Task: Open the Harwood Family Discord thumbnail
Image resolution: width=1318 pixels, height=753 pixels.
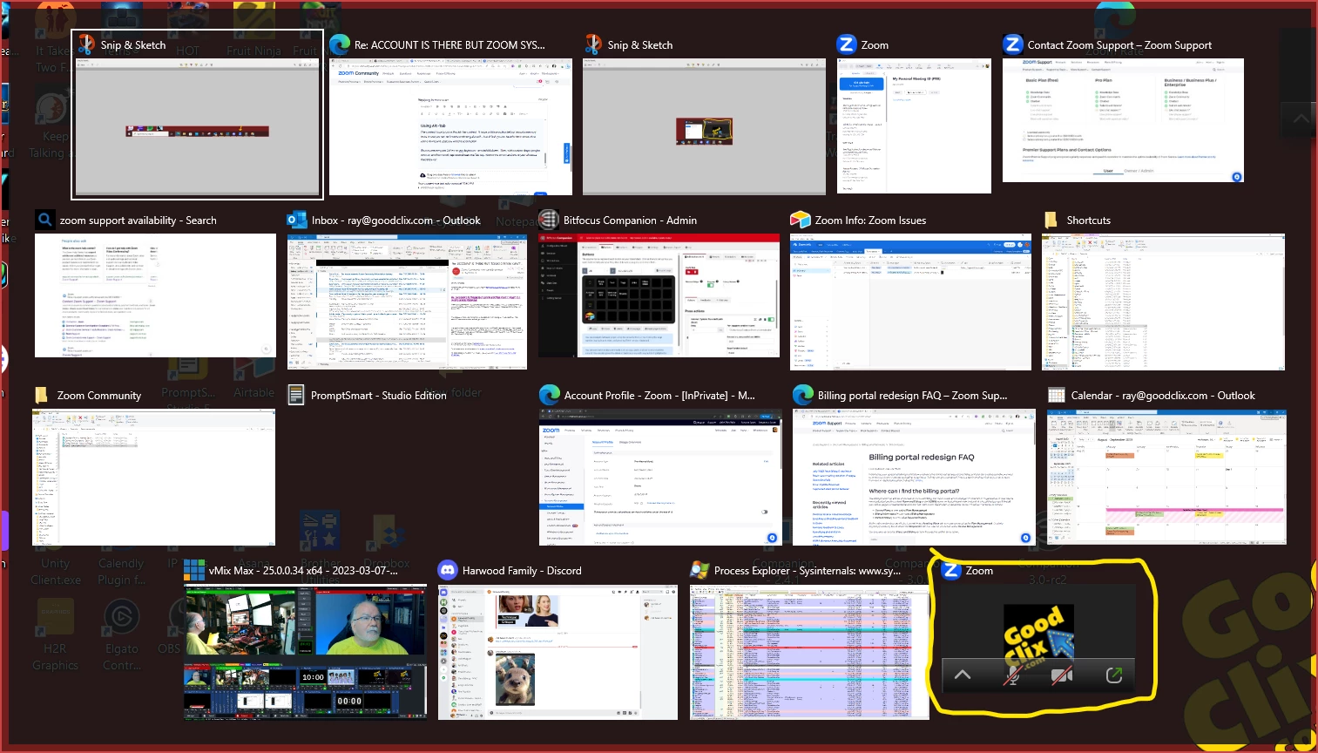Action: tap(558, 652)
